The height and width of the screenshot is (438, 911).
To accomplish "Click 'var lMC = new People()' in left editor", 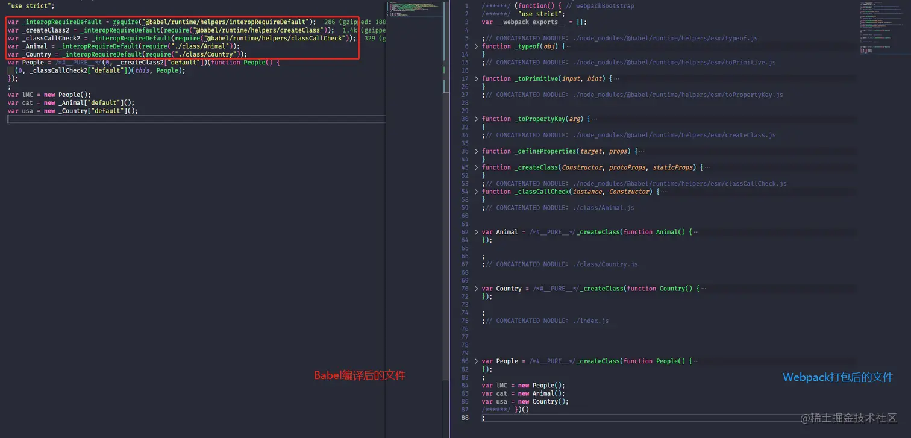I will coord(49,95).
